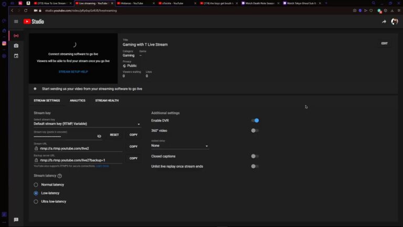Click the send flow arrow icon in address bar
The height and width of the screenshot is (227, 403).
(x=366, y=11)
